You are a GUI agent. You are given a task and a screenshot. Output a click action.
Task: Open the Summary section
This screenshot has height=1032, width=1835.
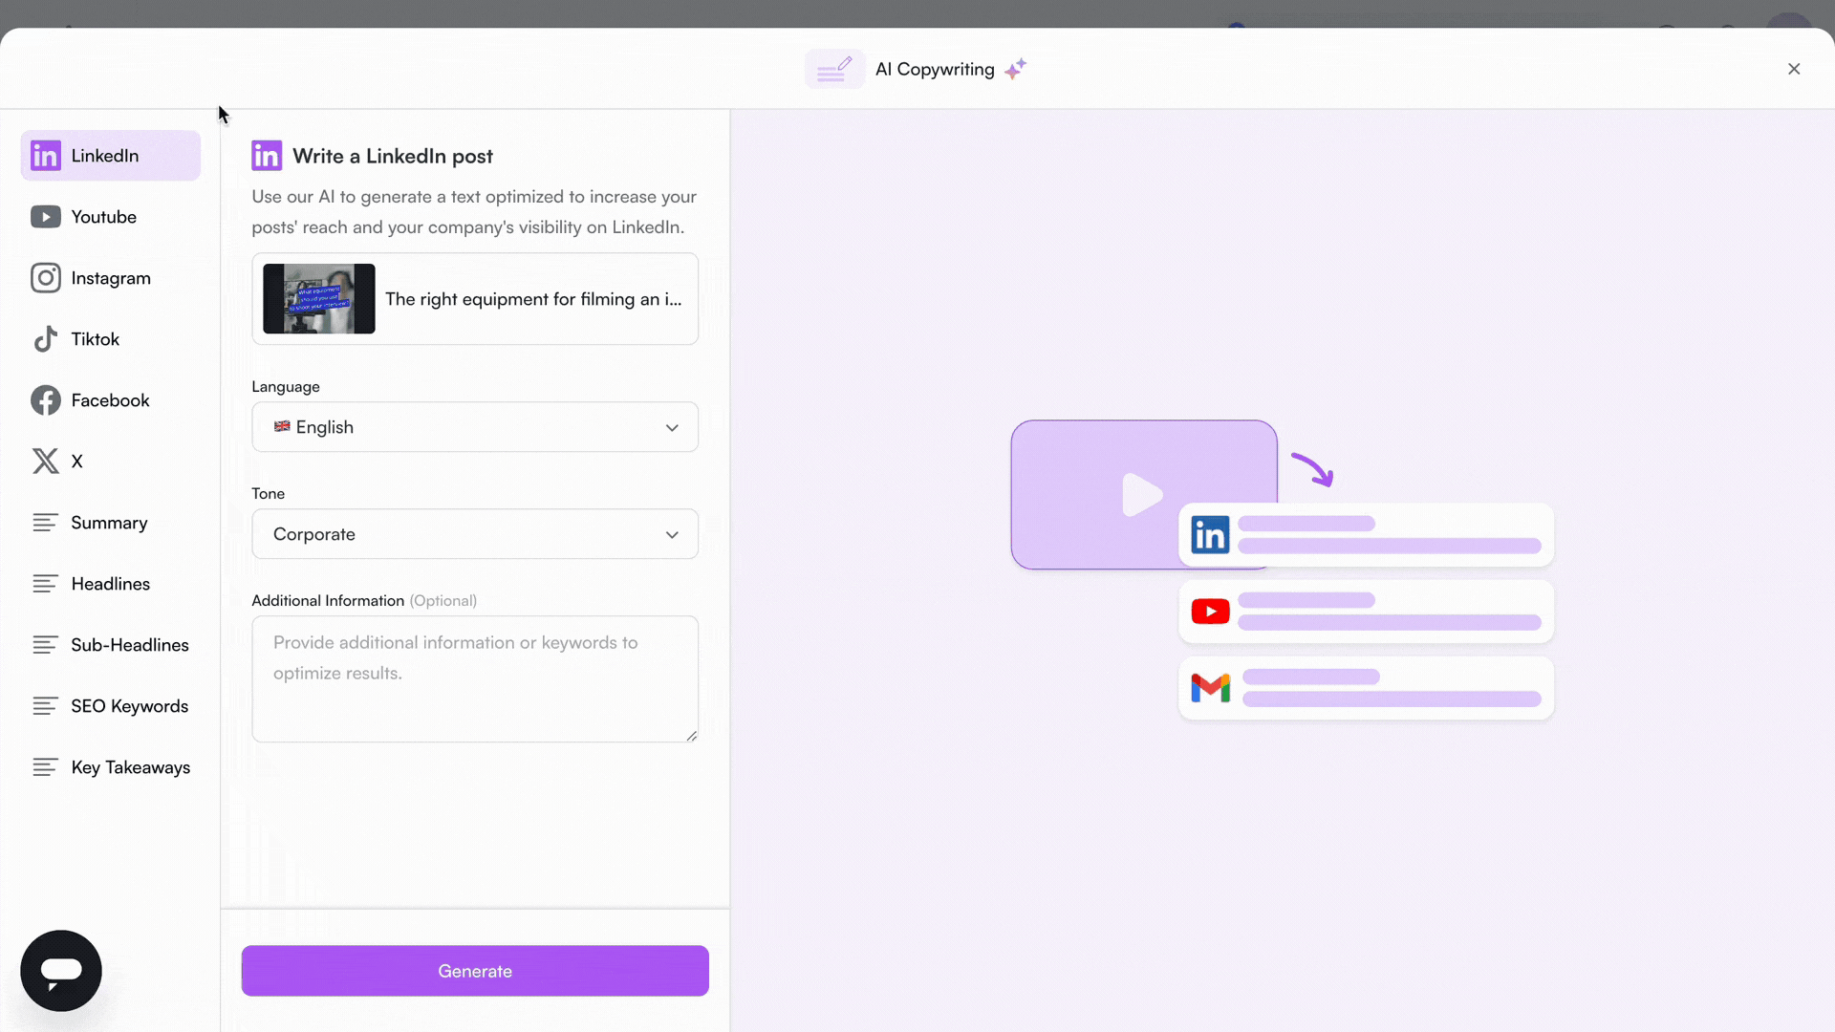coord(111,523)
